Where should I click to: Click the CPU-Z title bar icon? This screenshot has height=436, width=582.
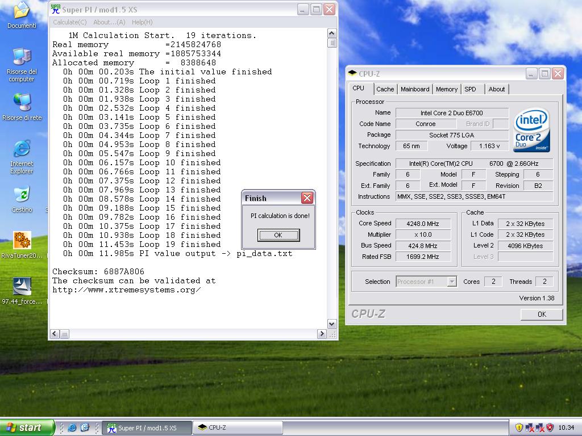[352, 73]
